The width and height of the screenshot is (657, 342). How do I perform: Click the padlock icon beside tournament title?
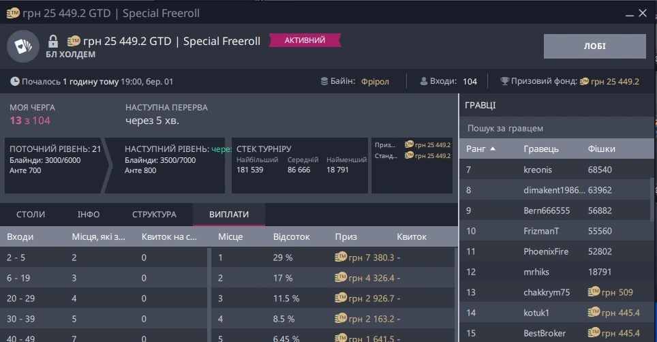coord(53,41)
